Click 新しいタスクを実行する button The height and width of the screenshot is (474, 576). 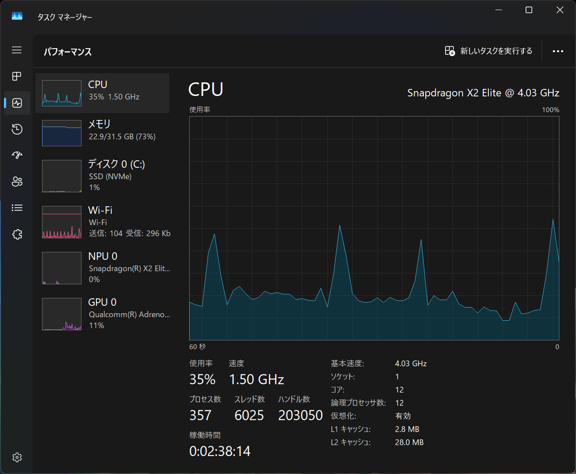(488, 51)
